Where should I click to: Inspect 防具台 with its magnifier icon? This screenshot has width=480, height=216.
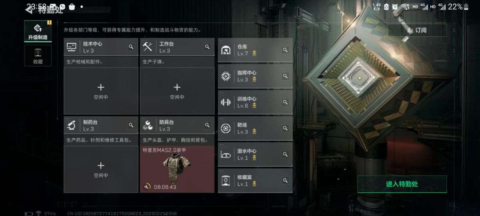point(207,125)
